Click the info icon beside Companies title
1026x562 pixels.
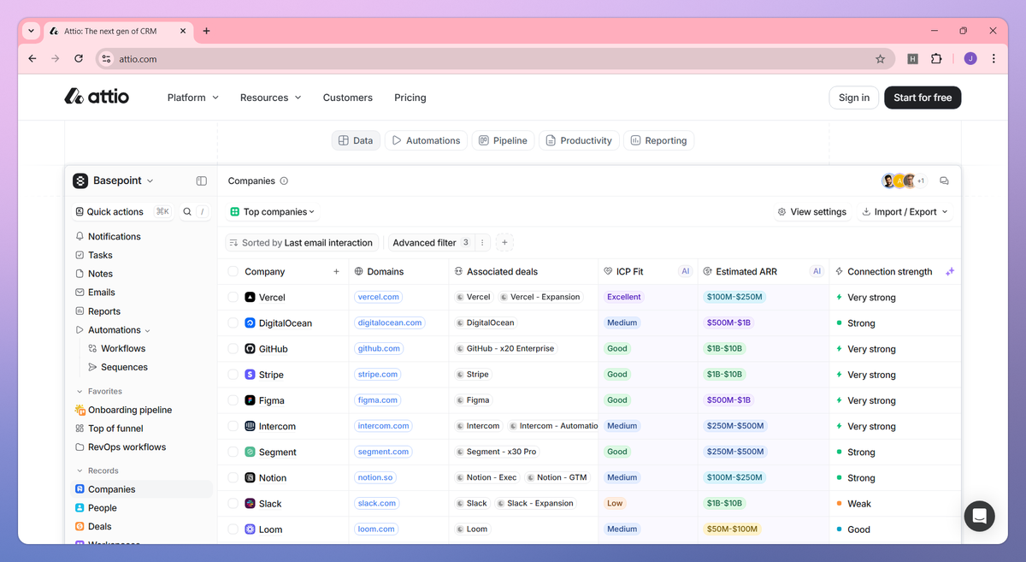pyautogui.click(x=284, y=181)
